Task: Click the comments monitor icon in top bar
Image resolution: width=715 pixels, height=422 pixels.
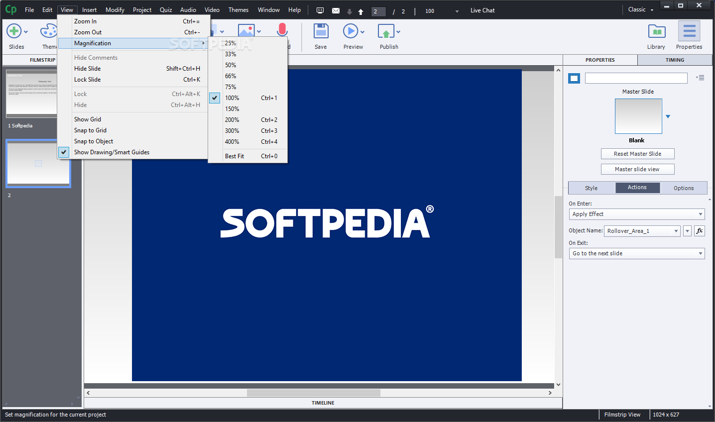Action: pos(320,10)
